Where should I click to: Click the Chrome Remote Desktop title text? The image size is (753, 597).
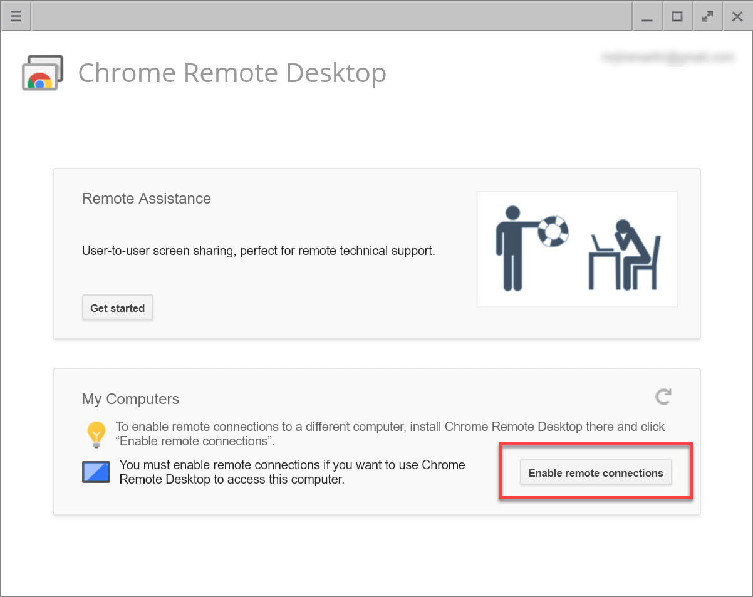232,73
